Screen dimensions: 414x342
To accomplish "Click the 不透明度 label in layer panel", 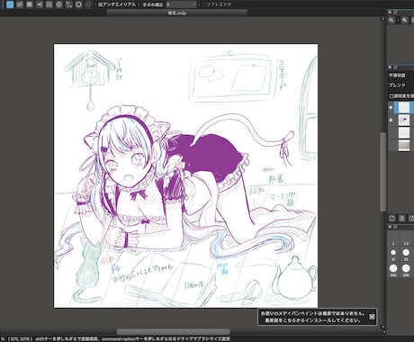I will 397,76.
